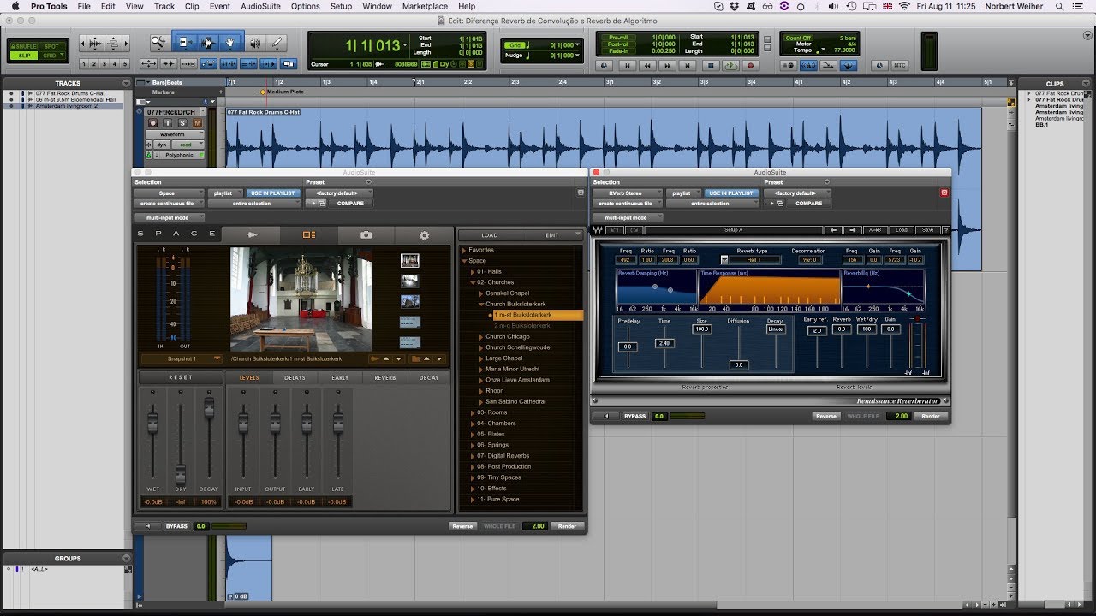Switch to the REVERB tab in Space
Image resolution: width=1096 pixels, height=616 pixels.
(x=384, y=377)
